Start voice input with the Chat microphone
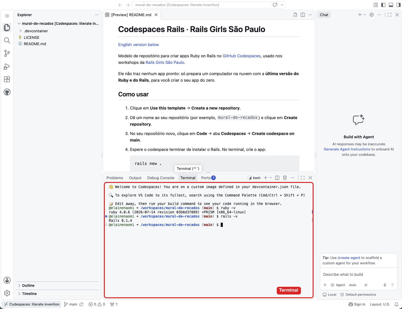 [385, 285]
